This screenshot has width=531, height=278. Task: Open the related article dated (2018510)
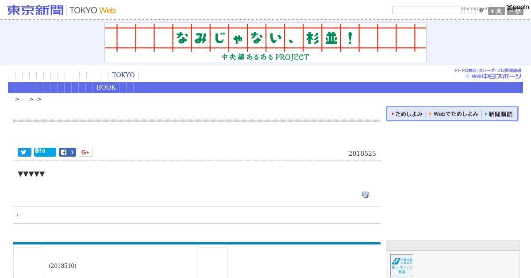tap(62, 266)
